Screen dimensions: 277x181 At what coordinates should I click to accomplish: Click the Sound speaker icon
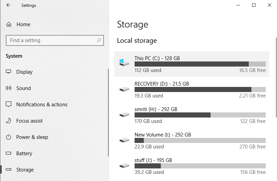pos(9,88)
